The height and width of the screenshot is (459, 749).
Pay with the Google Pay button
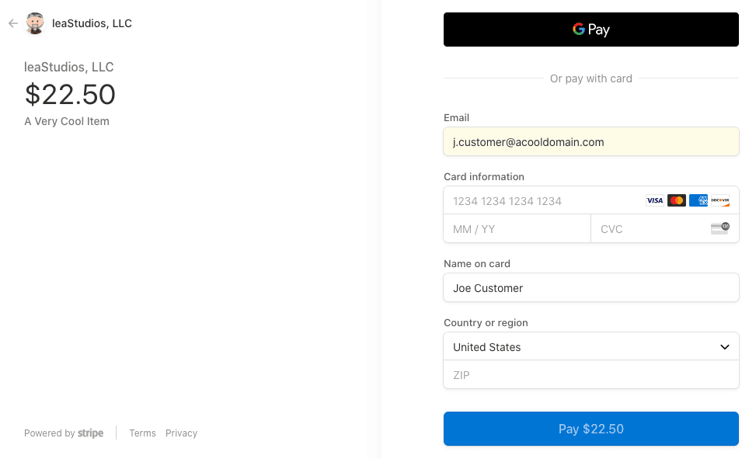[590, 30]
